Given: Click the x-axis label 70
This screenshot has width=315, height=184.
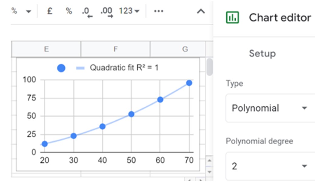Looking at the screenshot, I should [189, 160].
